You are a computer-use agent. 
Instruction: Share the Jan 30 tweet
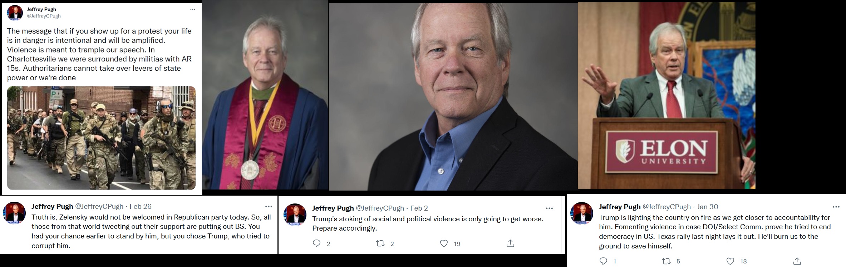[x=797, y=261]
